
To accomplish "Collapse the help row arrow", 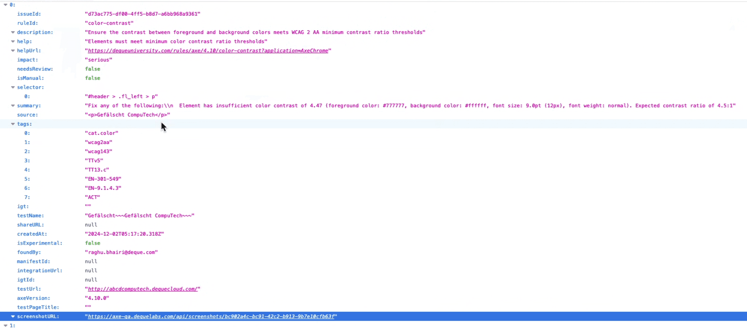I will (13, 41).
